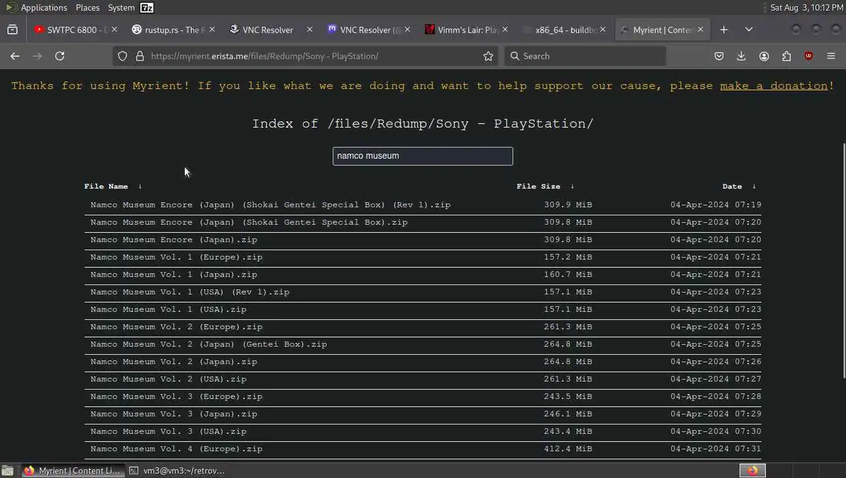The image size is (846, 478).
Task: Click the date 04-Apr-2024 07:28
Action: (x=716, y=396)
